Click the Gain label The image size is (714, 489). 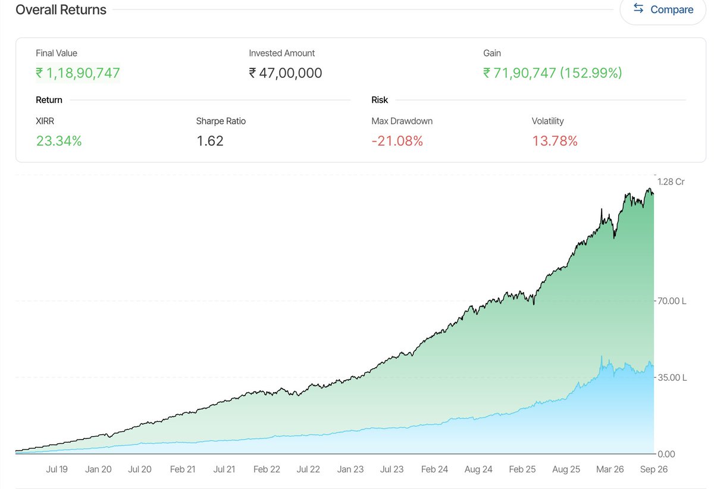492,54
